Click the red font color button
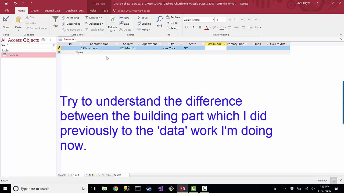344x193 pixels. pos(206,27)
